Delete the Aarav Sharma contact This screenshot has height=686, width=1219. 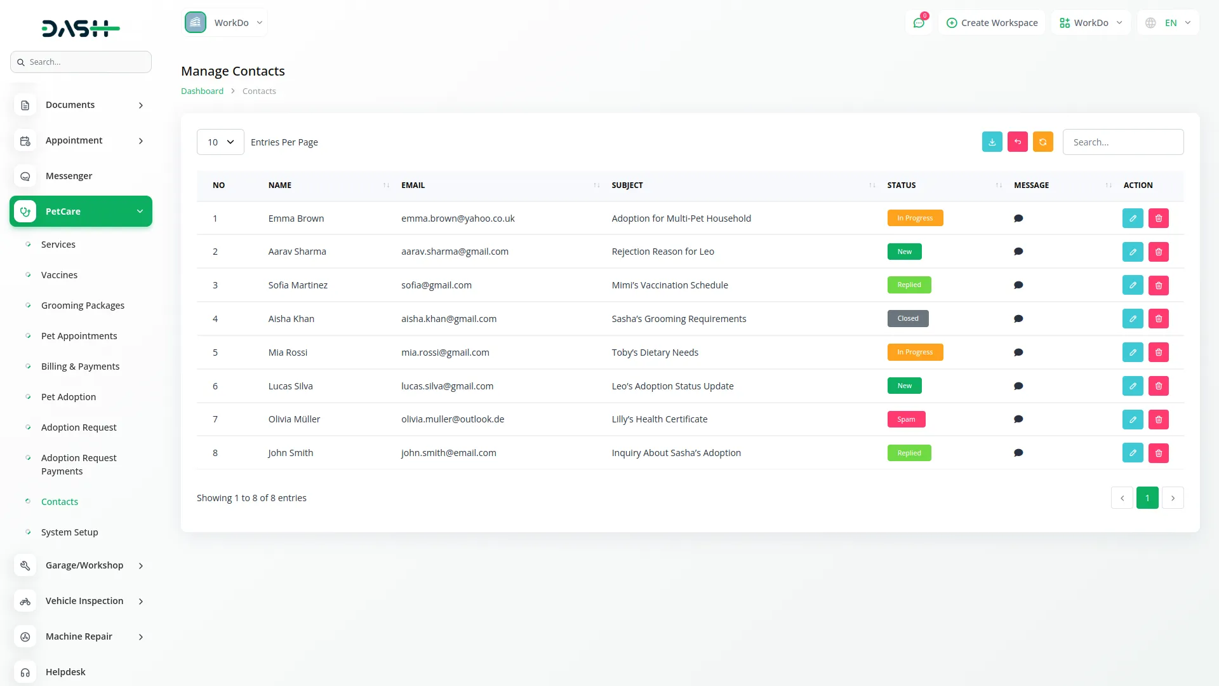[x=1158, y=252]
